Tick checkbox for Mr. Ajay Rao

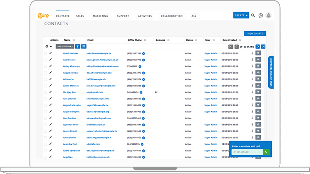(45, 92)
